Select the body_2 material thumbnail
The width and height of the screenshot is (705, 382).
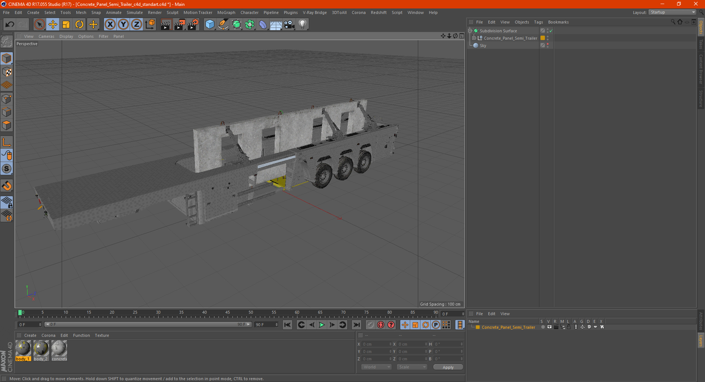point(41,350)
